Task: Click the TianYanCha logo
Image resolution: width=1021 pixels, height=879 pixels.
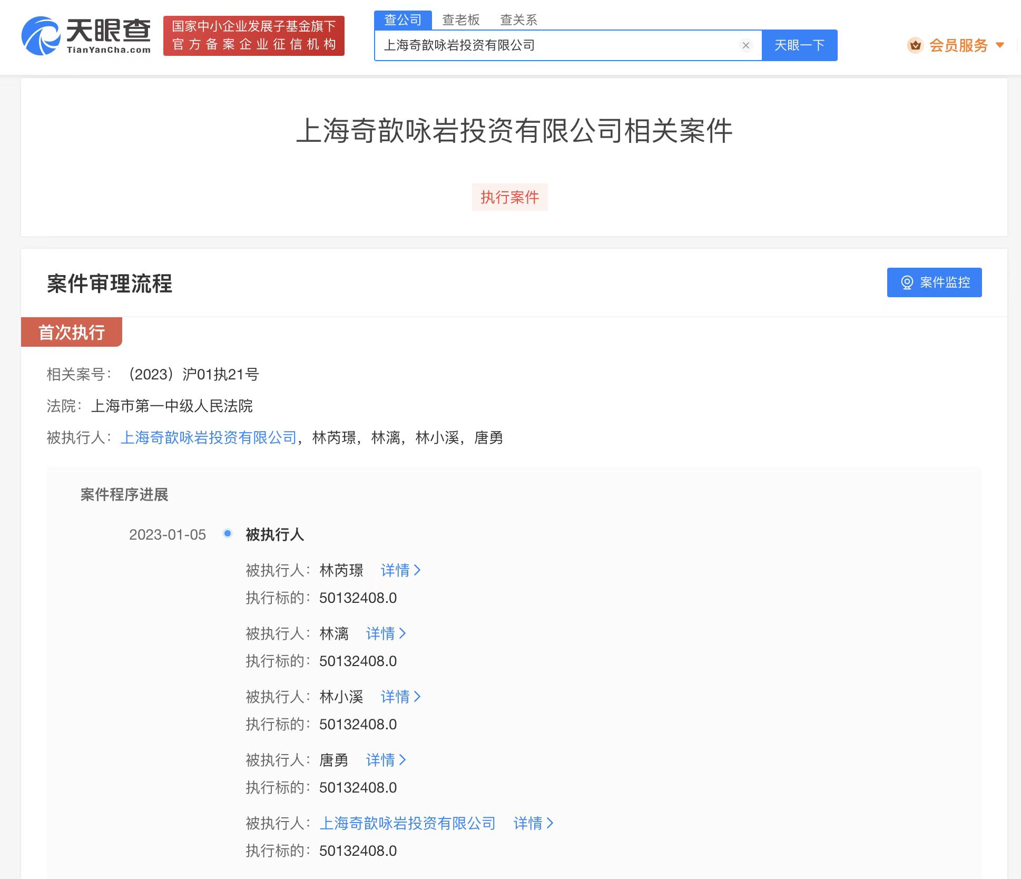Action: point(86,36)
